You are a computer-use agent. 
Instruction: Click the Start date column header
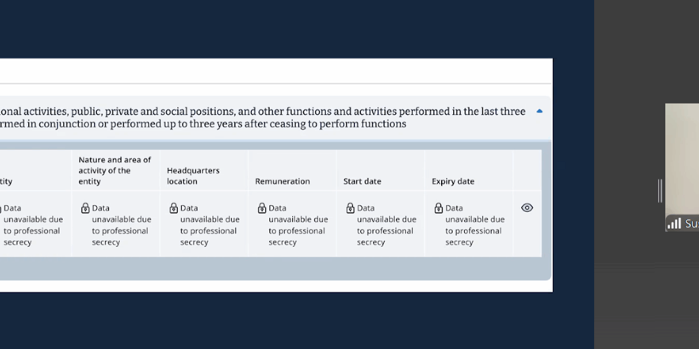coord(362,181)
